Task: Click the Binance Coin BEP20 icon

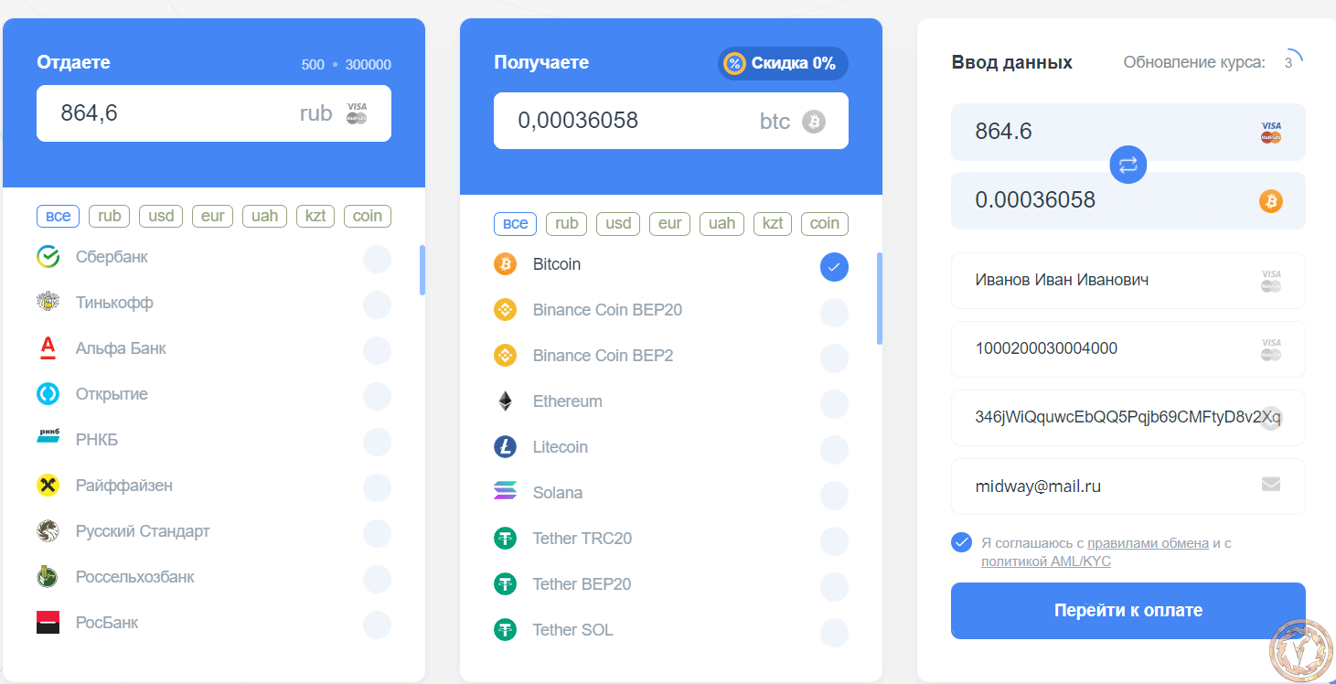Action: click(505, 310)
